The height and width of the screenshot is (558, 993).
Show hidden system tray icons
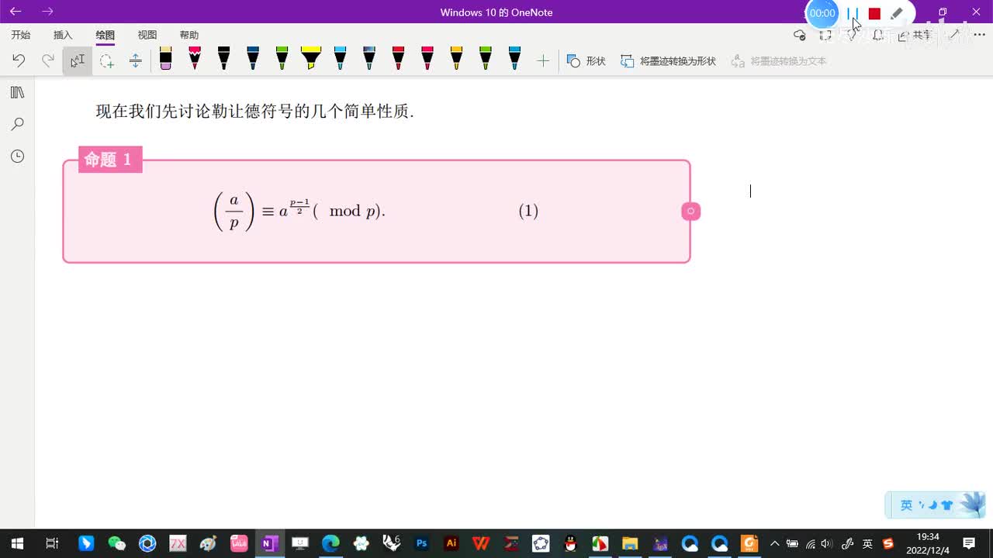[x=774, y=543]
